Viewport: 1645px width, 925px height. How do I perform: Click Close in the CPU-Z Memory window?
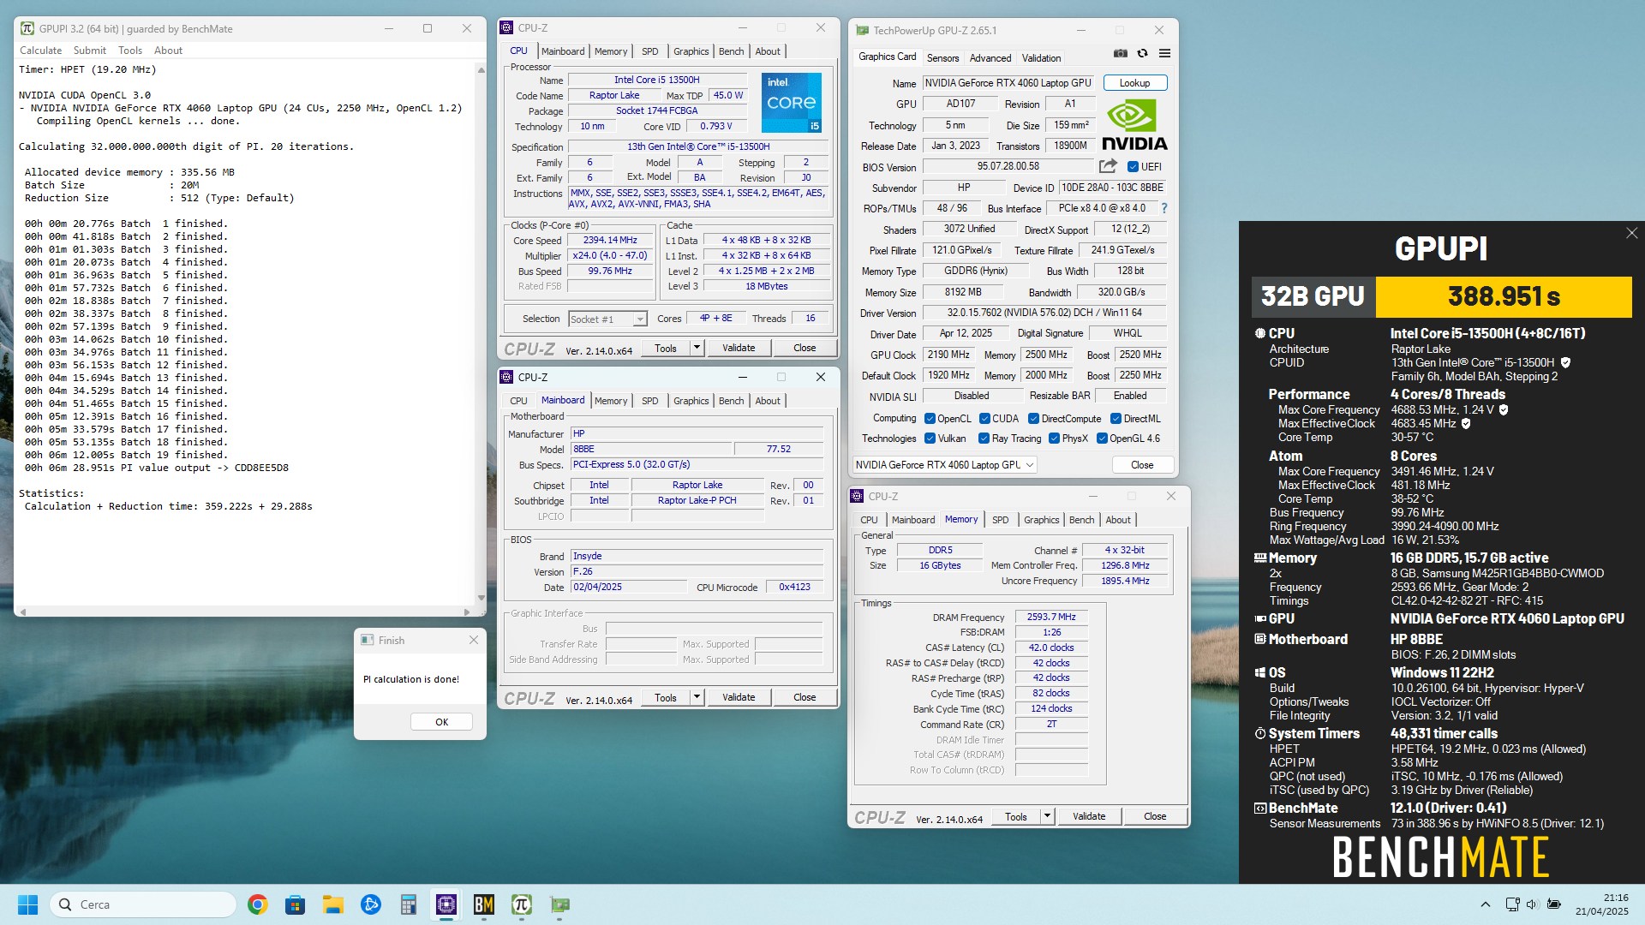[1154, 816]
